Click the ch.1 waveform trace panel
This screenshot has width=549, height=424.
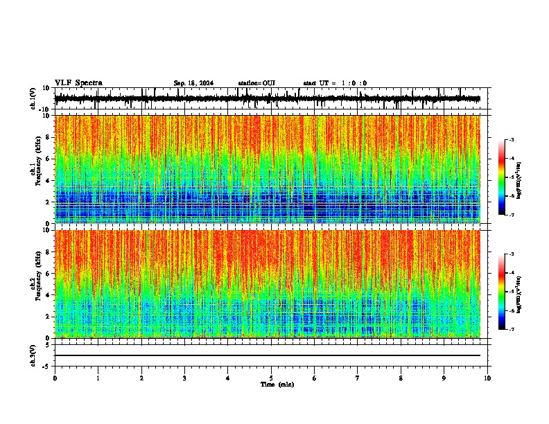[x=271, y=98]
